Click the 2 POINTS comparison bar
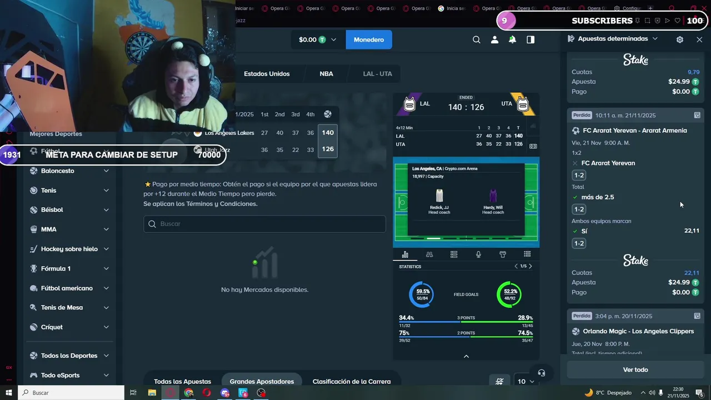The height and width of the screenshot is (400, 711). pos(466,337)
